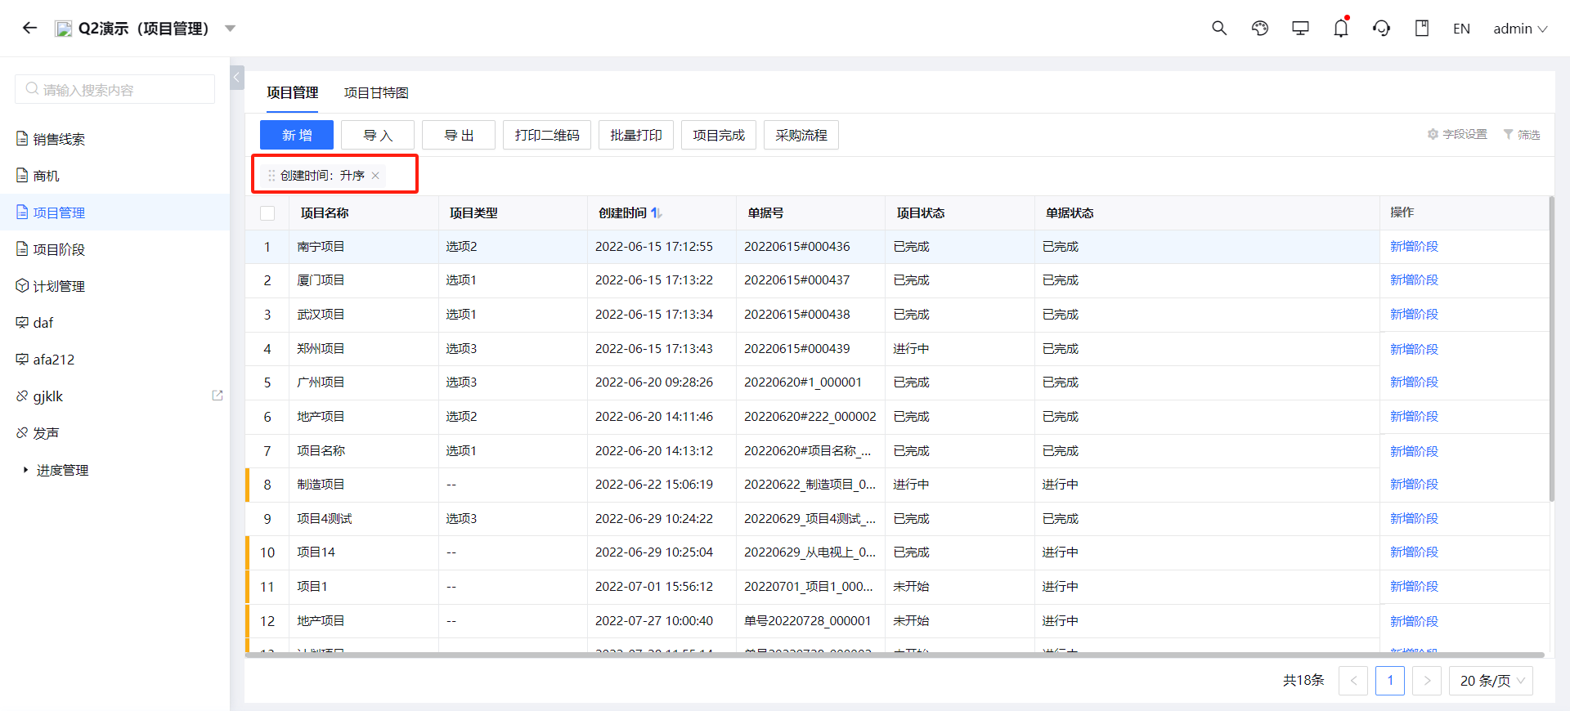1570x711 pixels.
Task: Open 发声 in the sidebar
Action: [x=46, y=433]
